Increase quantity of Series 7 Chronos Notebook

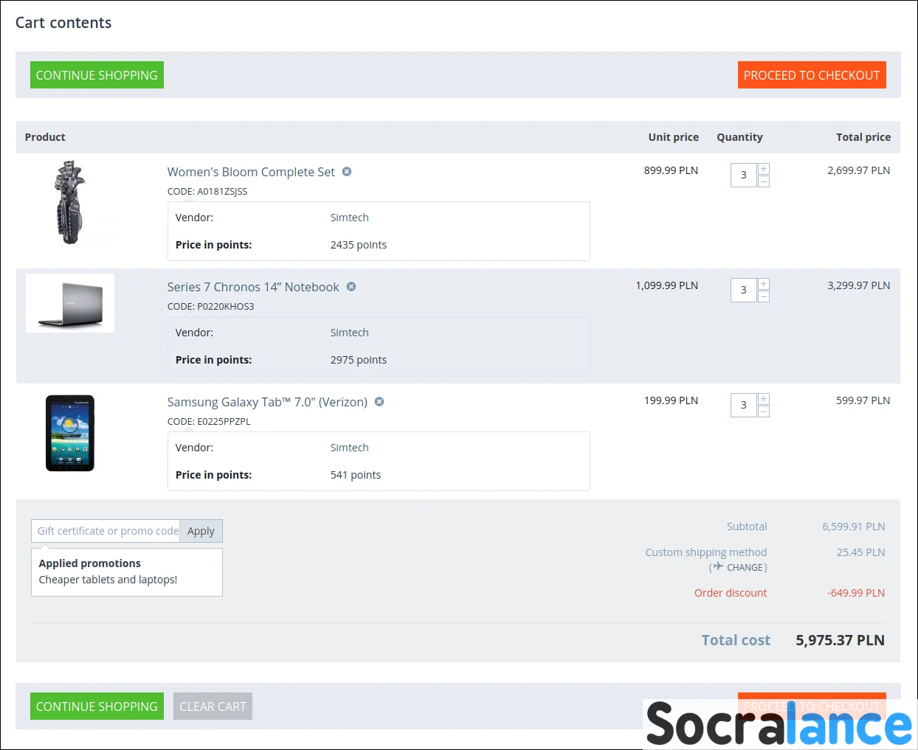pyautogui.click(x=764, y=284)
